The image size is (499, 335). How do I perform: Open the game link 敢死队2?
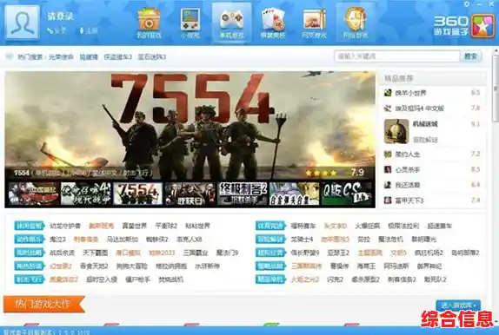(x=435, y=279)
